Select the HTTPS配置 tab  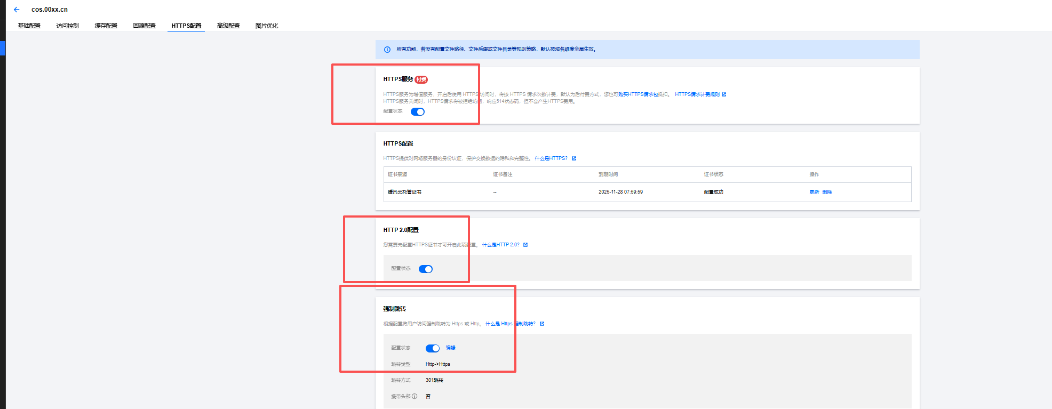(186, 26)
